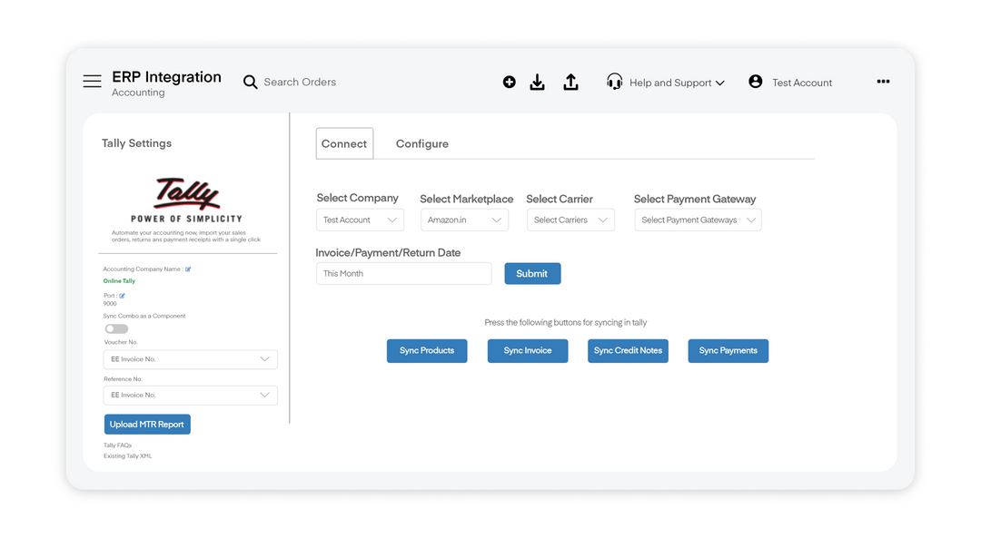Open the Tally FAQs link

point(118,445)
